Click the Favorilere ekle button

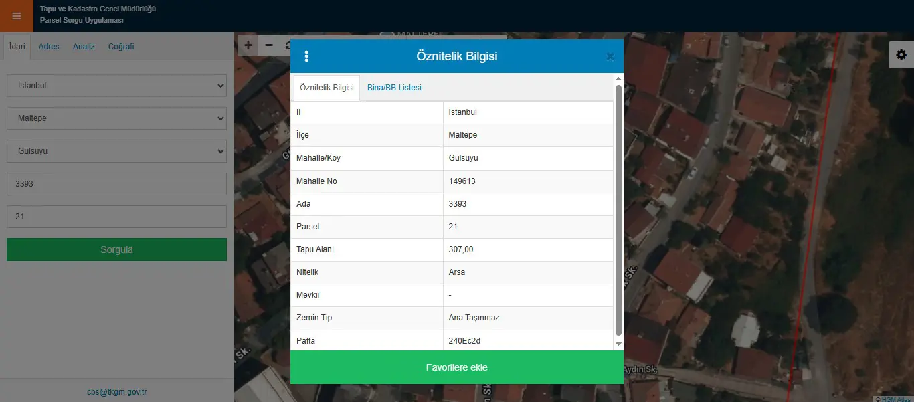(457, 367)
